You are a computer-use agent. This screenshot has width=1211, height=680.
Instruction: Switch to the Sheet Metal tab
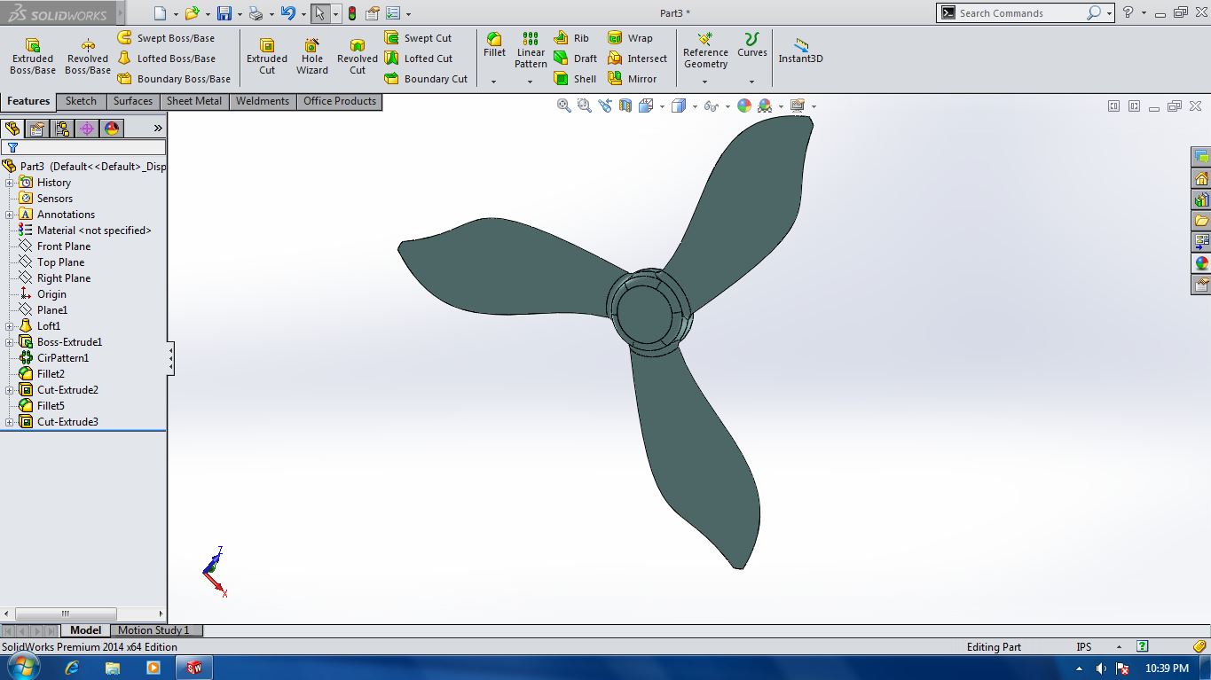pyautogui.click(x=194, y=101)
